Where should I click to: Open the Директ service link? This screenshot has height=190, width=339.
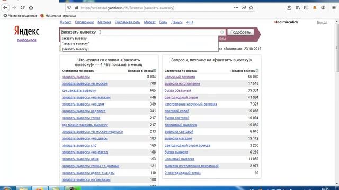pyautogui.click(x=66, y=22)
